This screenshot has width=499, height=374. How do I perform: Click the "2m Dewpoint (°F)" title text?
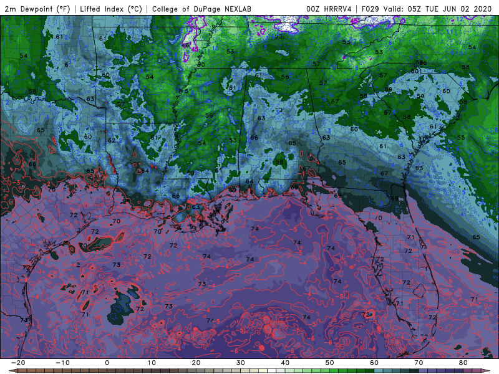[37, 9]
